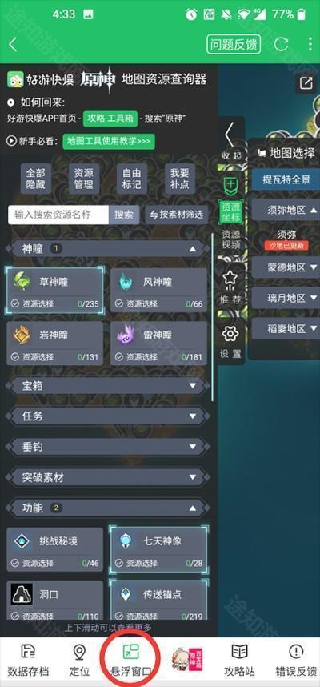This screenshot has width=320, height=687.
Task: Open the three-dot overflow menu
Action: 310,44
